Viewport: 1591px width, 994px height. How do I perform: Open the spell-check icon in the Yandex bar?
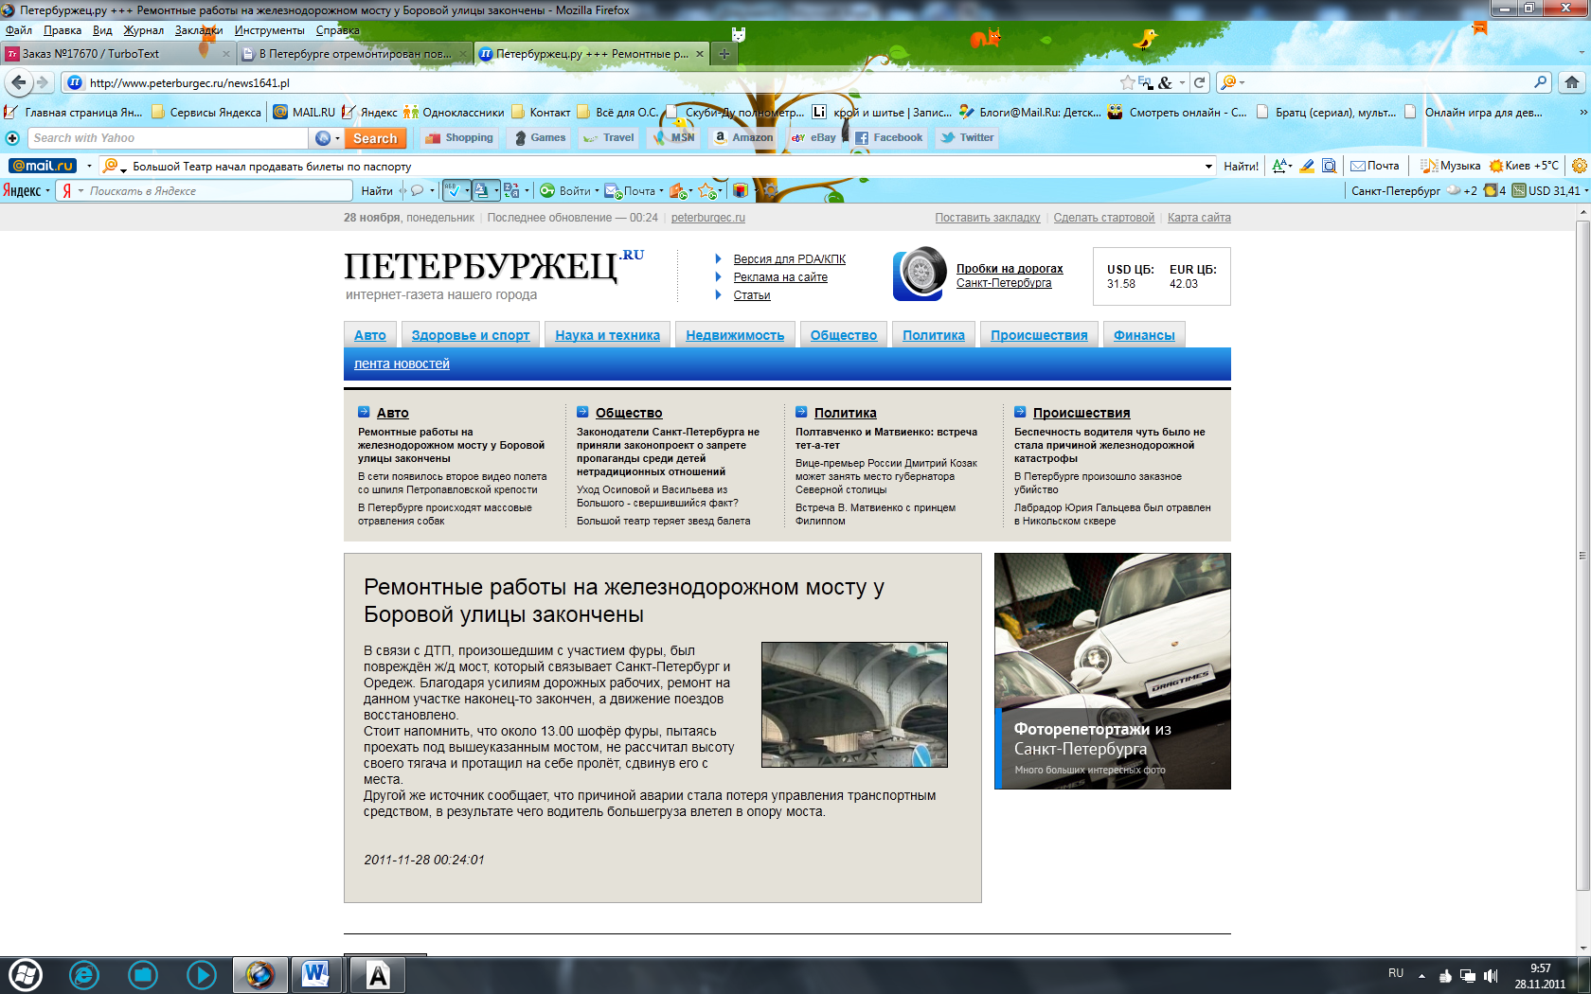point(454,190)
